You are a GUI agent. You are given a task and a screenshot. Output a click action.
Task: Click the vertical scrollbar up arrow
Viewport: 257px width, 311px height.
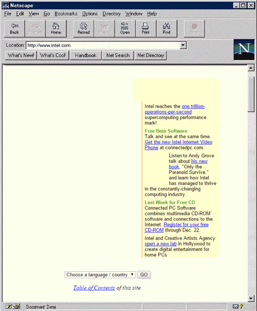click(251, 68)
